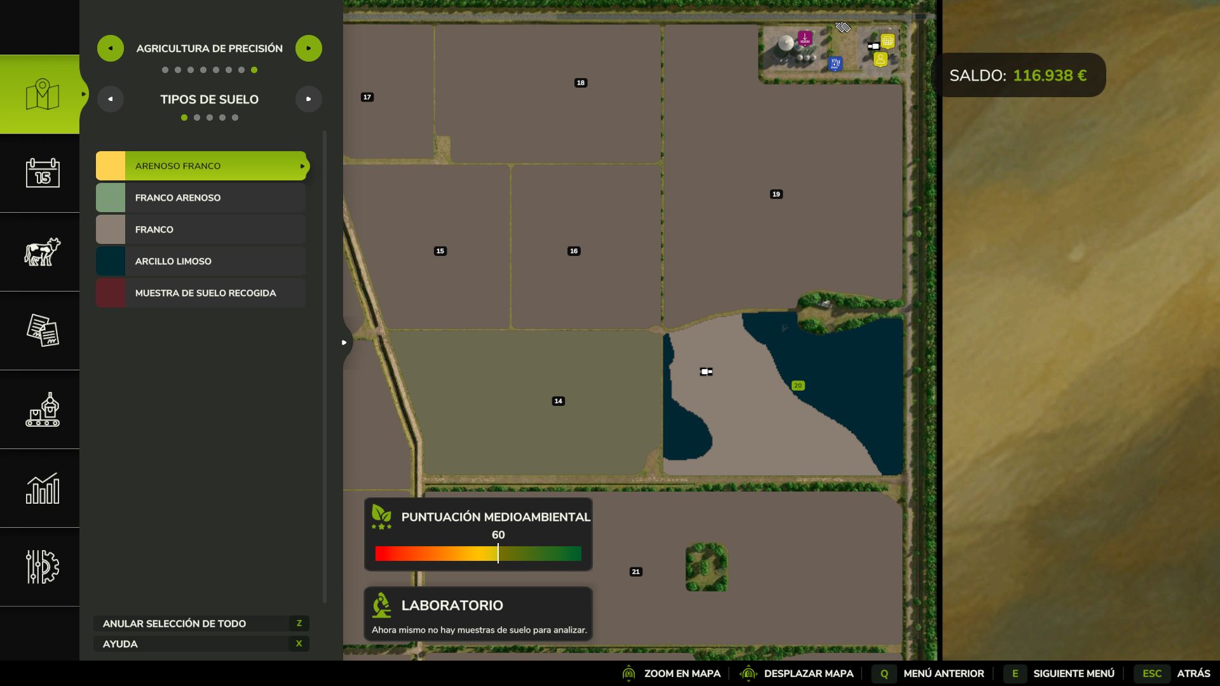This screenshot has width=1220, height=686.
Task: Click the last Agricultura de Precisión page dot
Action: tap(254, 70)
